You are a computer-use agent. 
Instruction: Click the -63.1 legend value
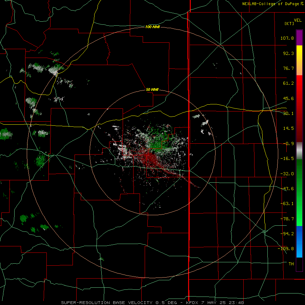point(287,204)
